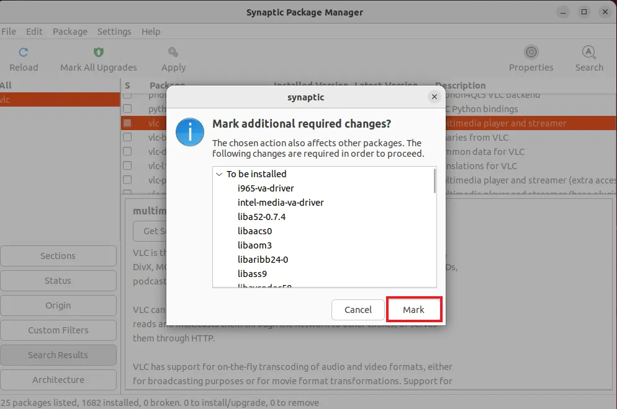Toggle checkbox on the 'common data for VLC' row
617x409 pixels.
point(127,151)
